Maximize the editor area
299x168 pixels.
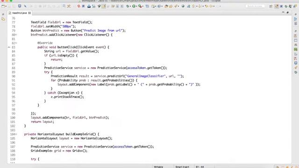pyautogui.click(x=288, y=13)
